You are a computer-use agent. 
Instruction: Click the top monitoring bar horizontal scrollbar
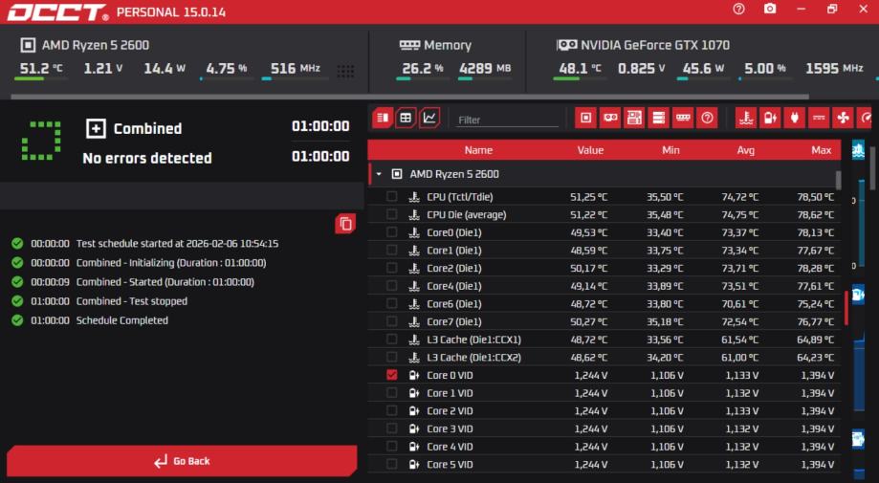pyautogui.click(x=409, y=97)
